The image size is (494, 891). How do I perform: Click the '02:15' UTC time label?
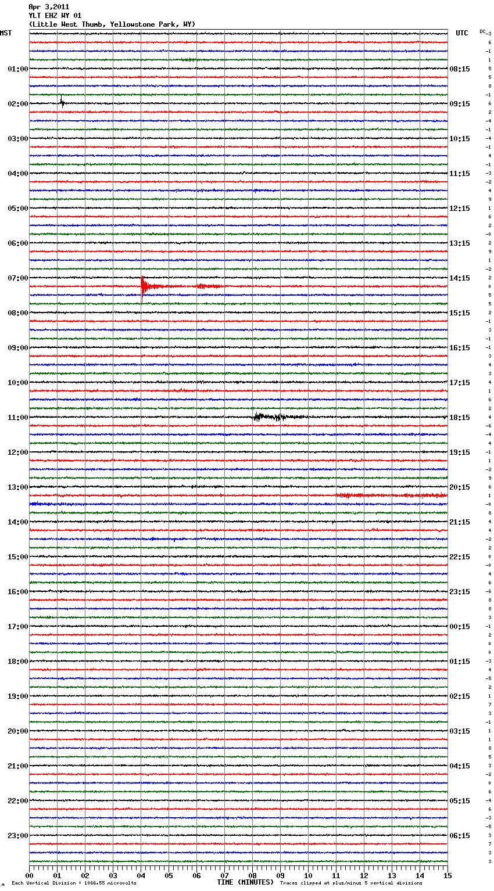[460, 696]
